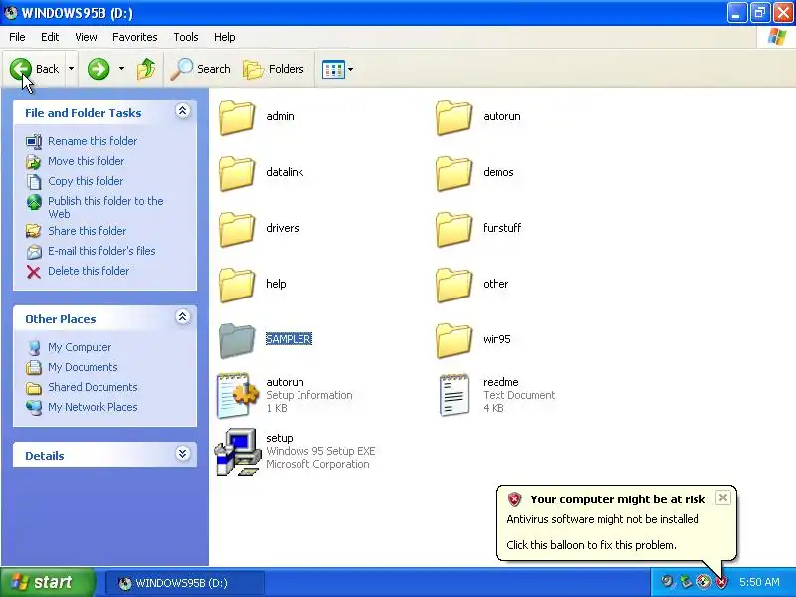Open the Start menu
Viewport: 796px width, 597px height.
coord(47,582)
